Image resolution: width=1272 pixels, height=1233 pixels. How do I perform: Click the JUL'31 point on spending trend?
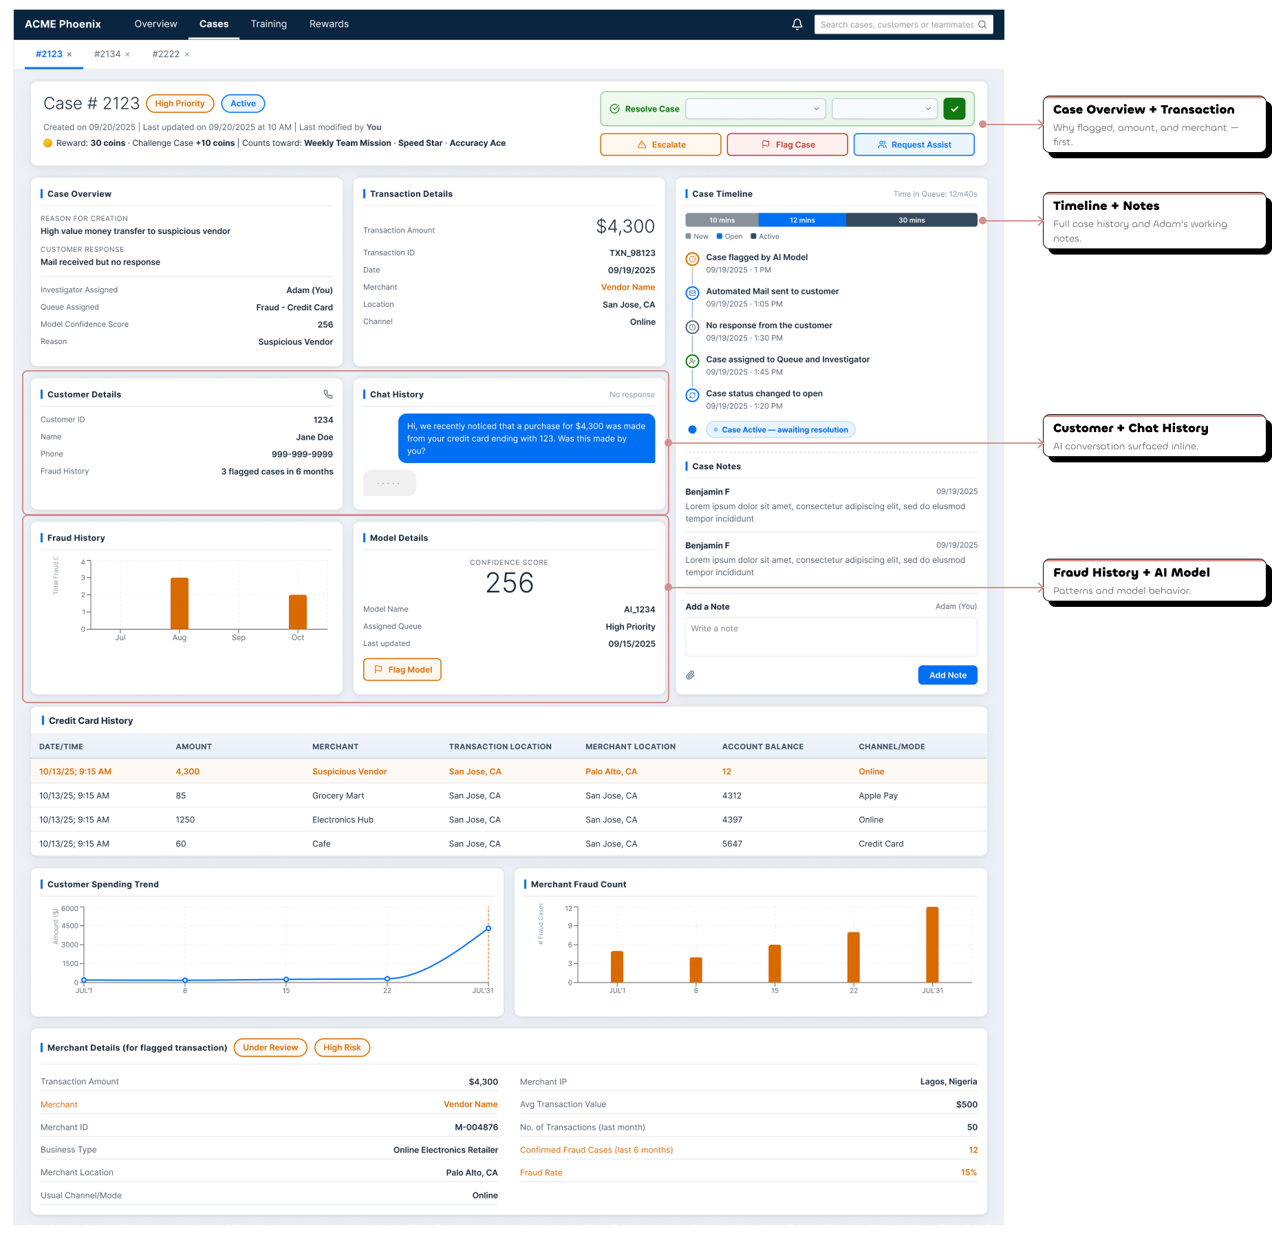488,928
